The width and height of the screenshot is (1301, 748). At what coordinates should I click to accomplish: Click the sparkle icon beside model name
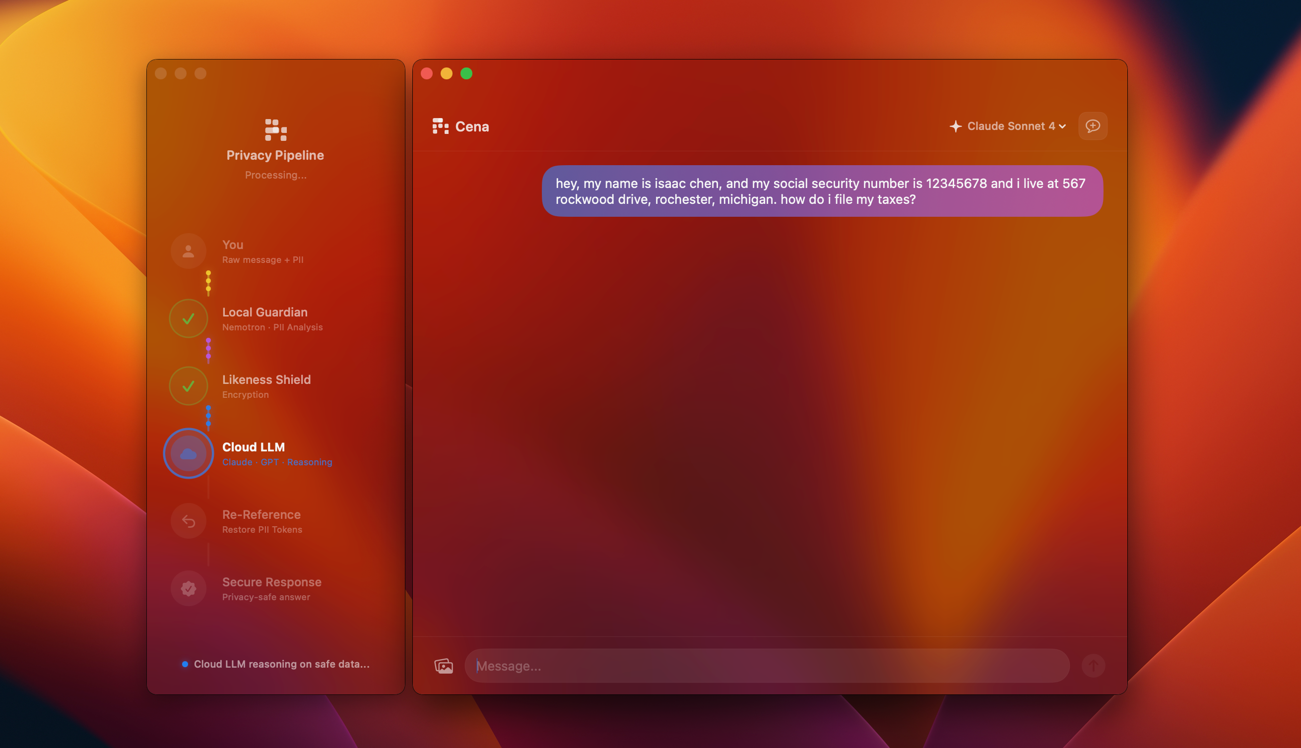pos(955,126)
